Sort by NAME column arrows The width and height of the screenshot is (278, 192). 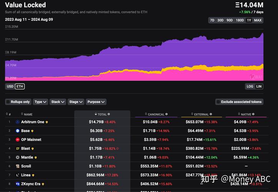22,114
